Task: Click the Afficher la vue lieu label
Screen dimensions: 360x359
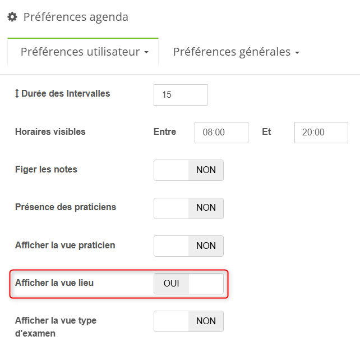Action: click(x=54, y=283)
